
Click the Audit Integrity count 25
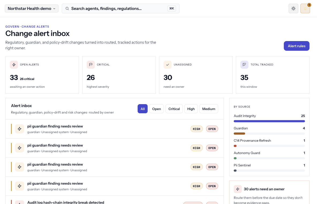point(303,116)
